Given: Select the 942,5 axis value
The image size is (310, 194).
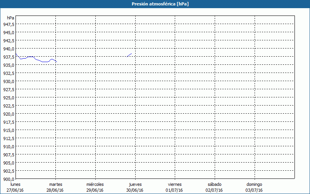Looking at the screenshot, I should 9,41.
